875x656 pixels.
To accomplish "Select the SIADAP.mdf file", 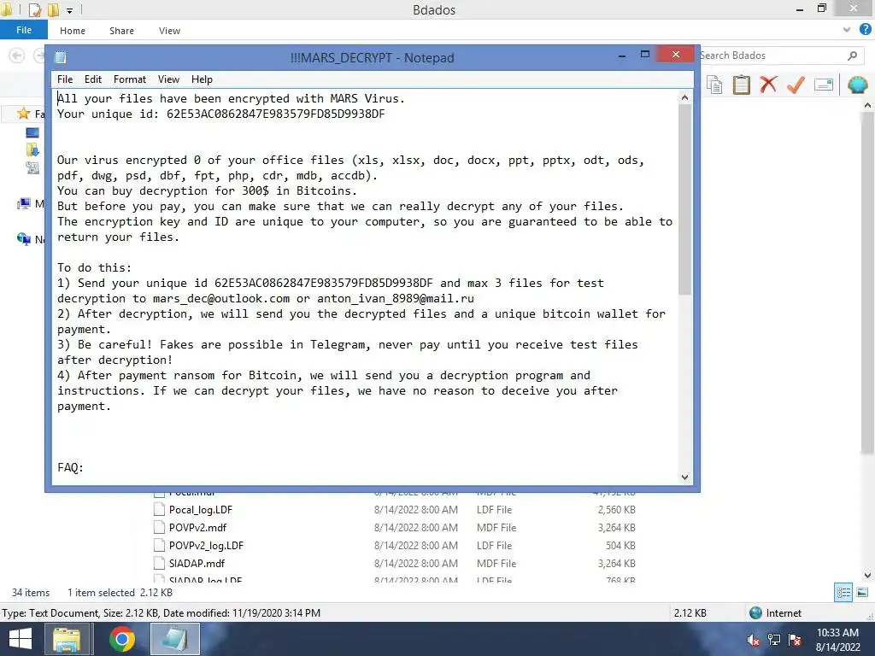I will [x=197, y=563].
